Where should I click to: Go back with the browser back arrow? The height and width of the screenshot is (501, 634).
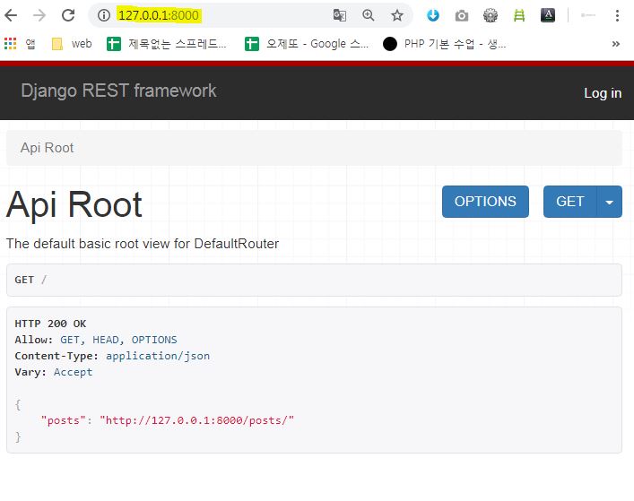(x=11, y=15)
